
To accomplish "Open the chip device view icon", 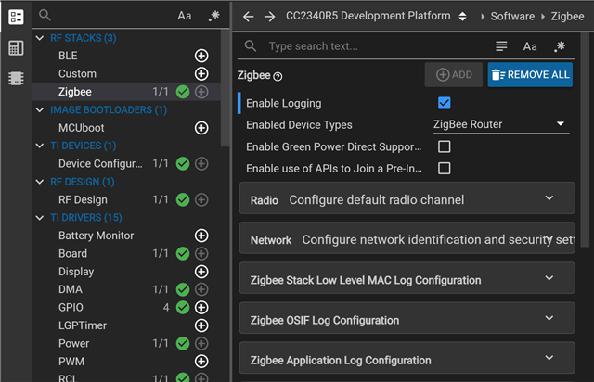I will [16, 79].
